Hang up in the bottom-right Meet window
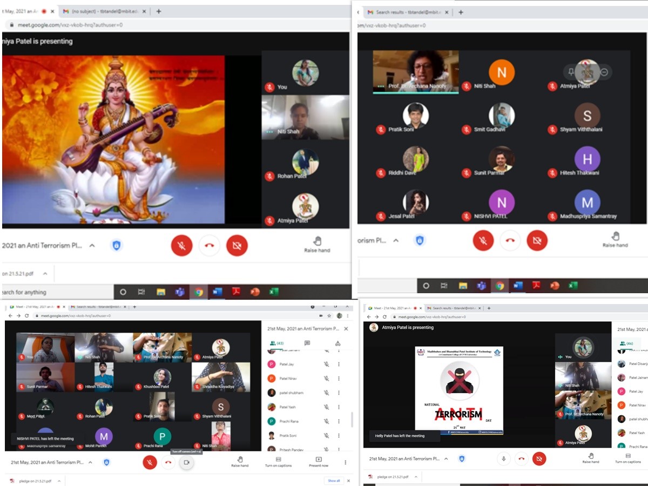Screen dimensions: 648x486 (x=521, y=459)
